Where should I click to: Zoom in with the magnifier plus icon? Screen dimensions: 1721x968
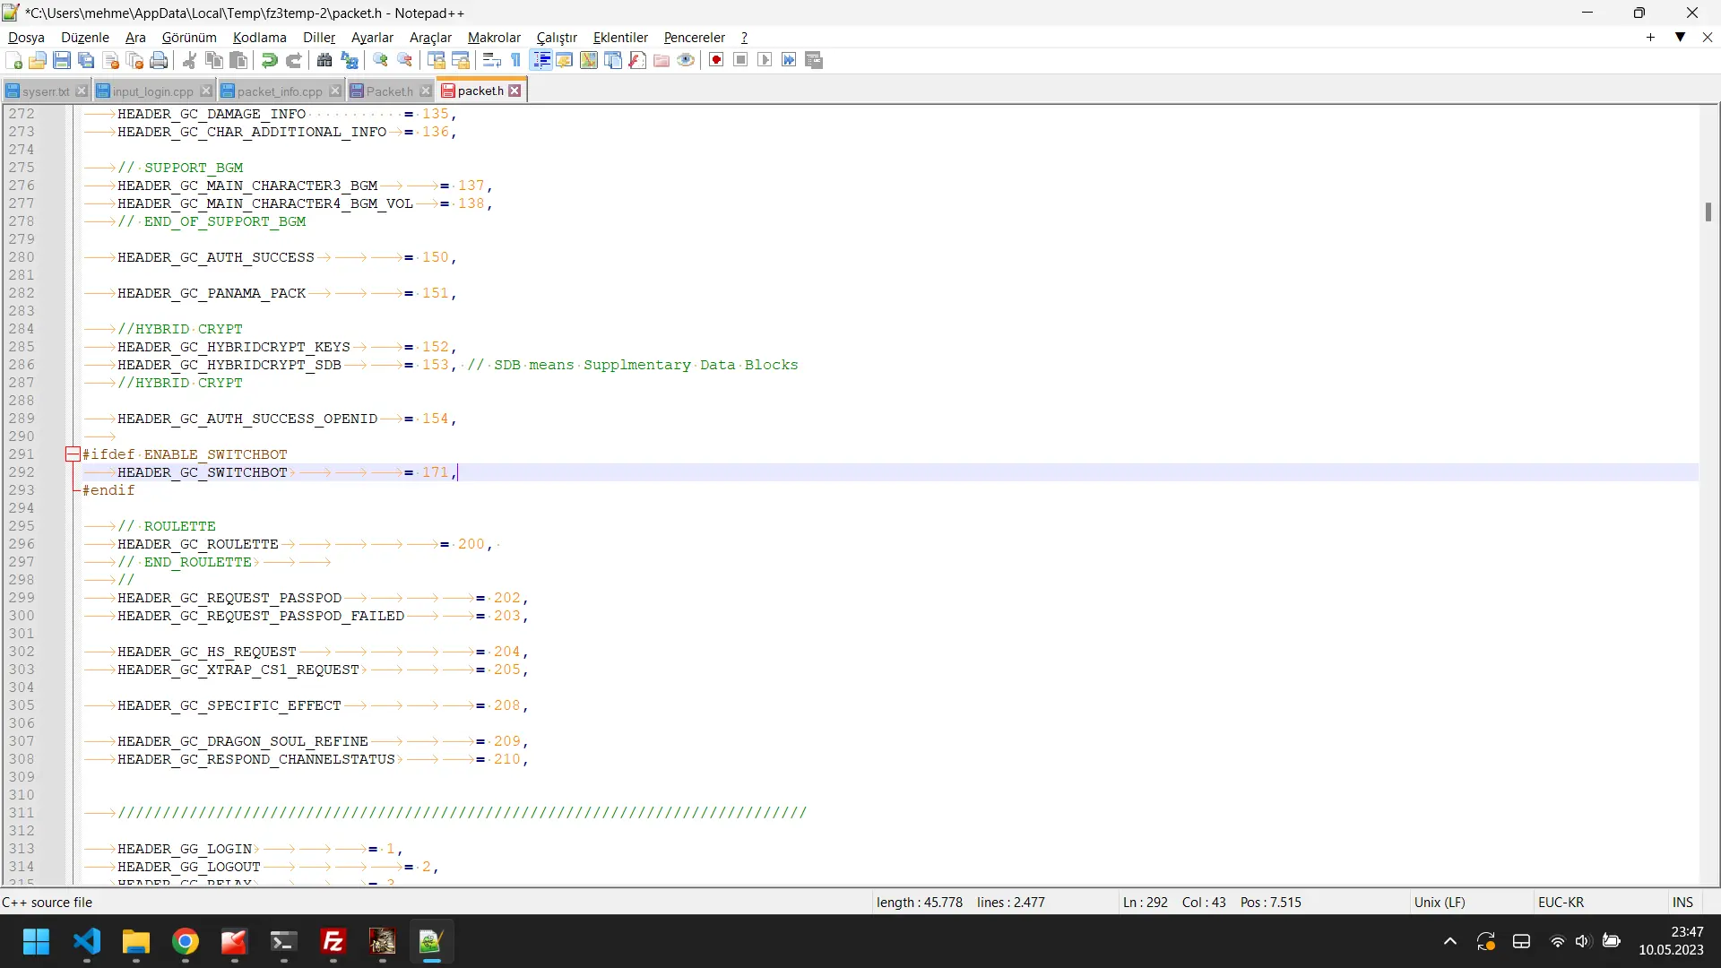[x=380, y=60]
